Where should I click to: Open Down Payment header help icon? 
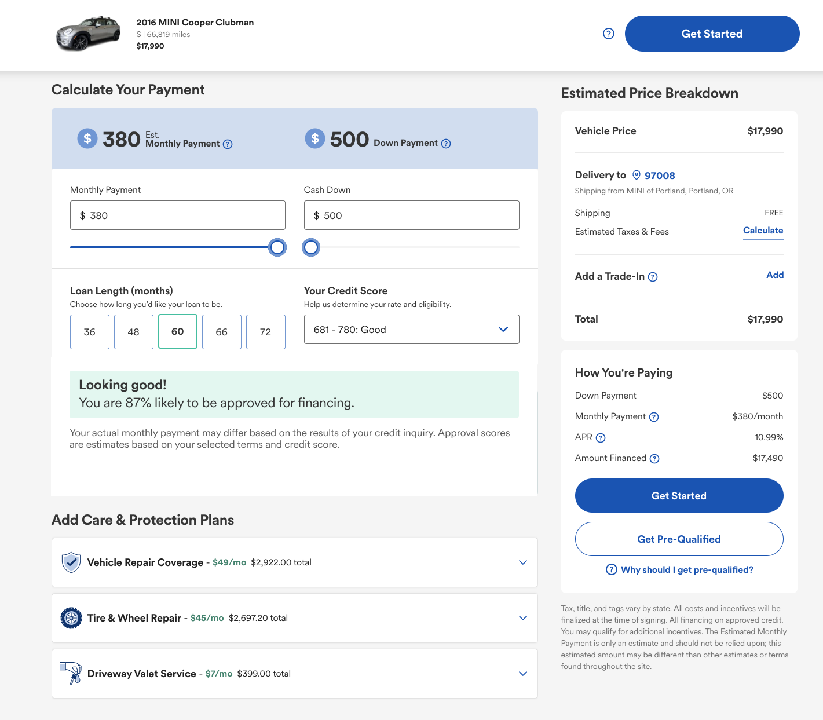click(446, 144)
